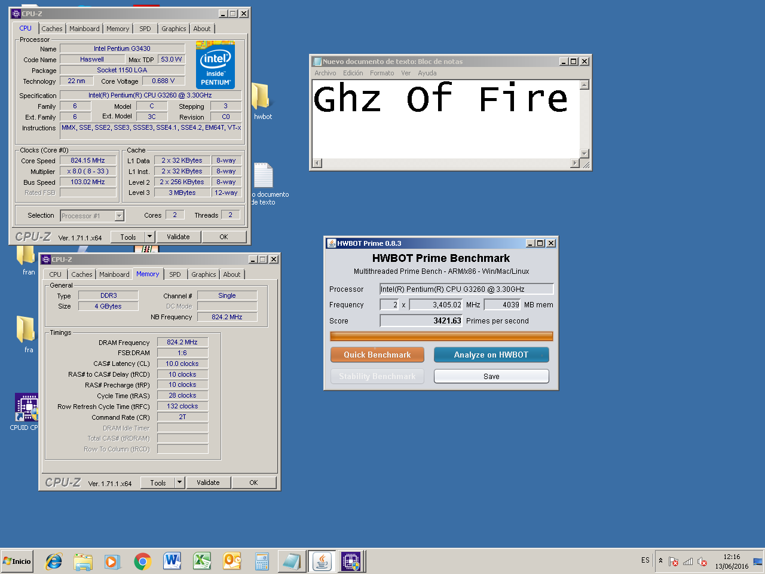Open Archivo menu in Notepad

pos(325,73)
